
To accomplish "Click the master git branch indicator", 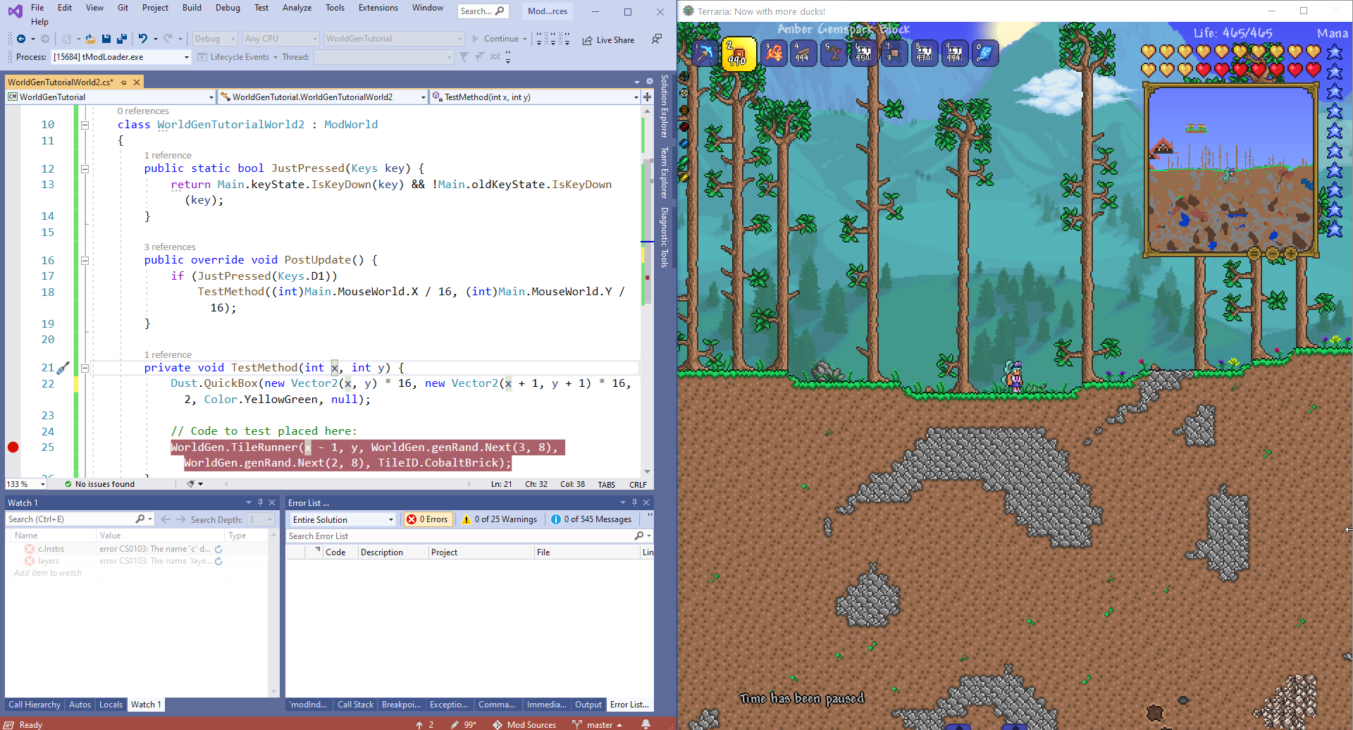I will tap(598, 724).
